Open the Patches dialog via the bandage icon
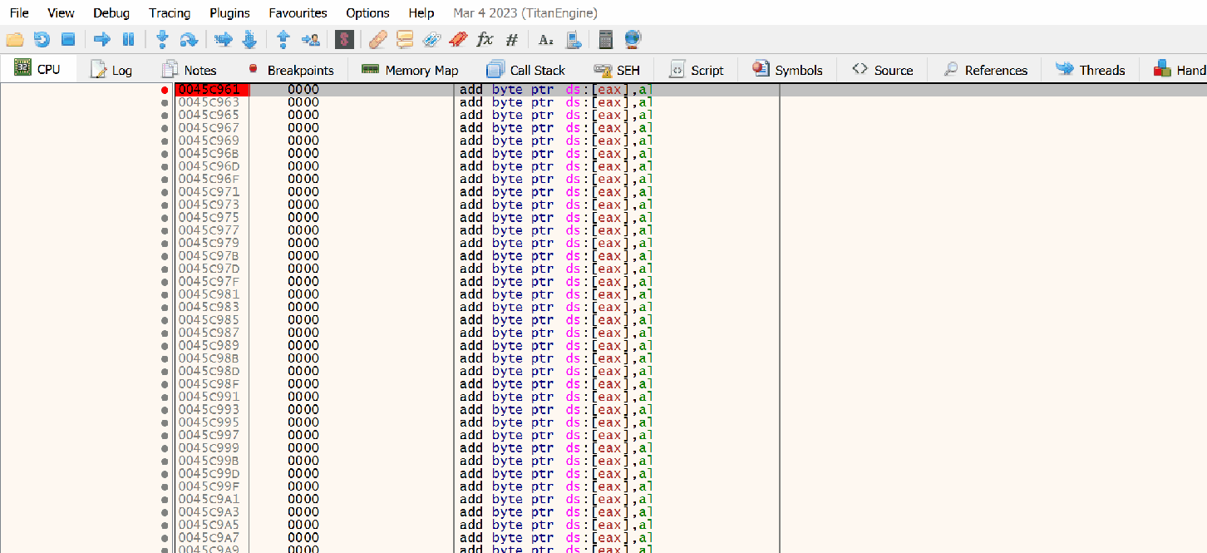Screen dimensions: 1207x553 pyautogui.click(x=377, y=38)
